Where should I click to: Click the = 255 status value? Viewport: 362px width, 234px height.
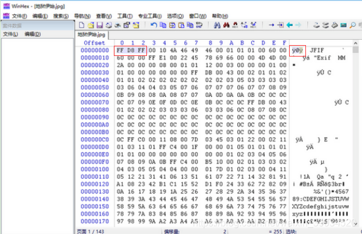(275, 232)
